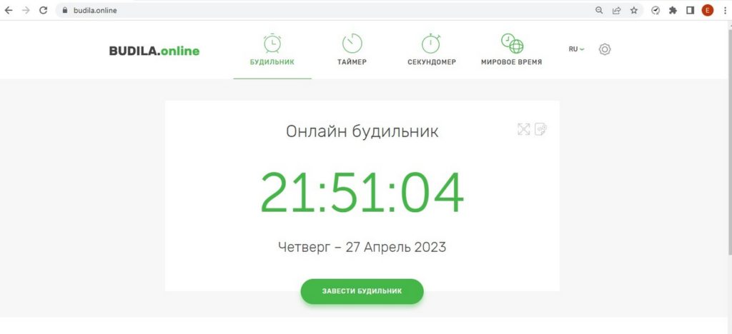Expand clock to fullscreen mode

click(524, 129)
